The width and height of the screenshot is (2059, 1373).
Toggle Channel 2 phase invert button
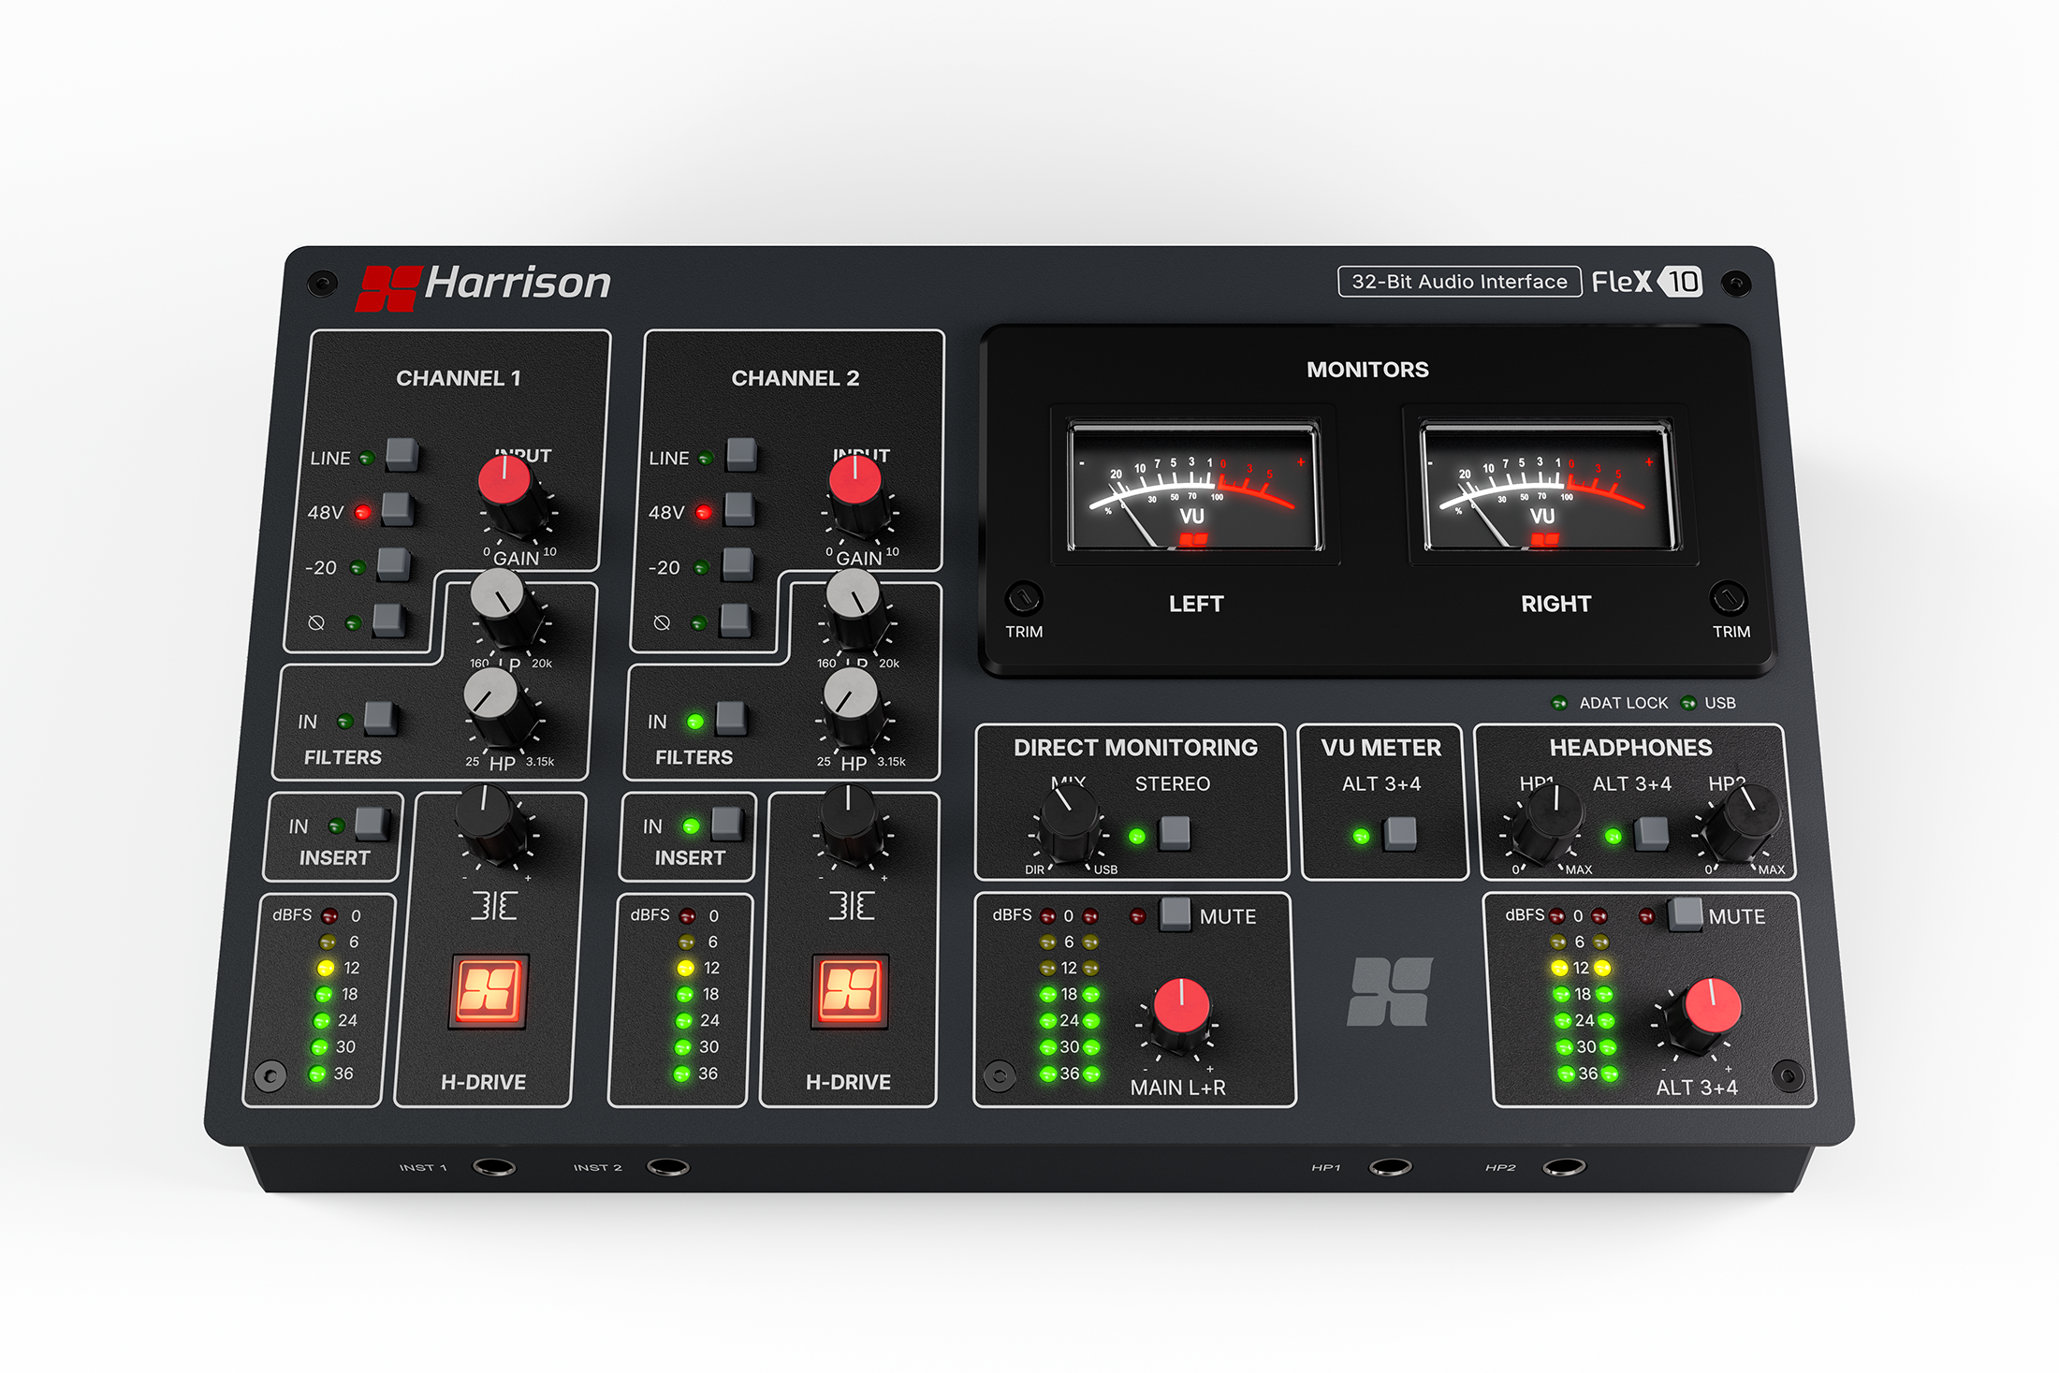[x=735, y=620]
